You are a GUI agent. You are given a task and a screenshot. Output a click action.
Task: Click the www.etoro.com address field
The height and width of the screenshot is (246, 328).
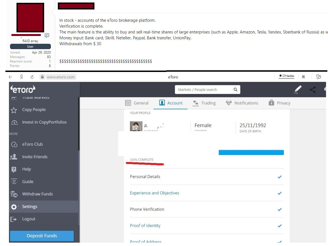(61, 77)
